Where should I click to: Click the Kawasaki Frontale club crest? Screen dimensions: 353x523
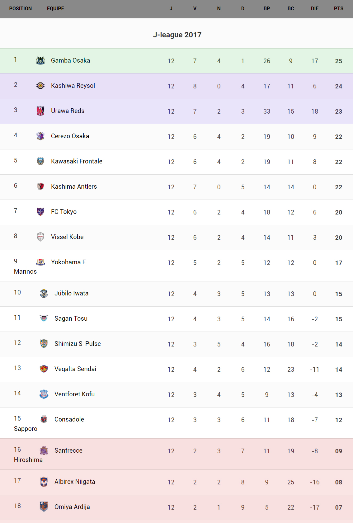[x=40, y=161]
